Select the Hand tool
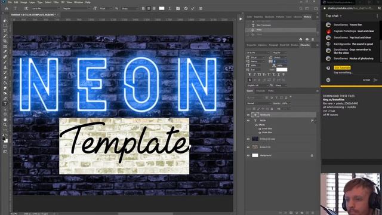The width and height of the screenshot is (382, 215). tap(5, 119)
